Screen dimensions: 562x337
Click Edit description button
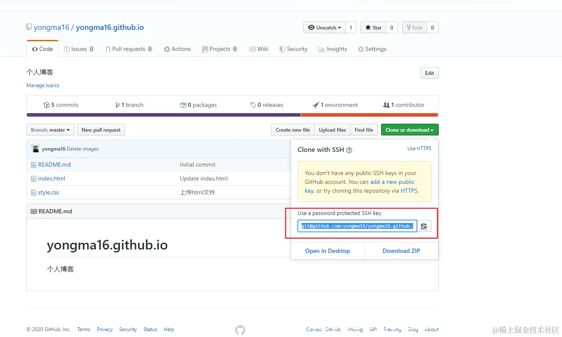(x=429, y=73)
